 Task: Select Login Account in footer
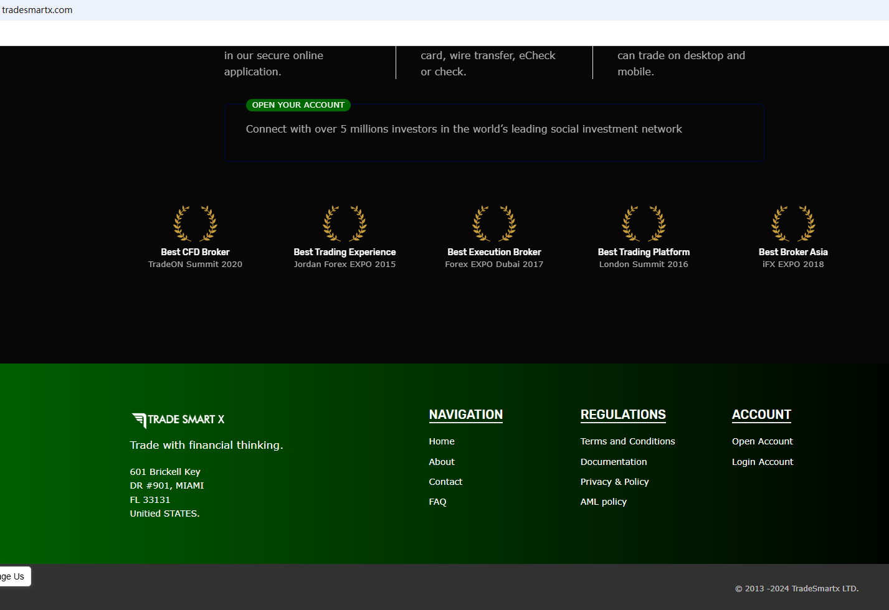point(763,462)
